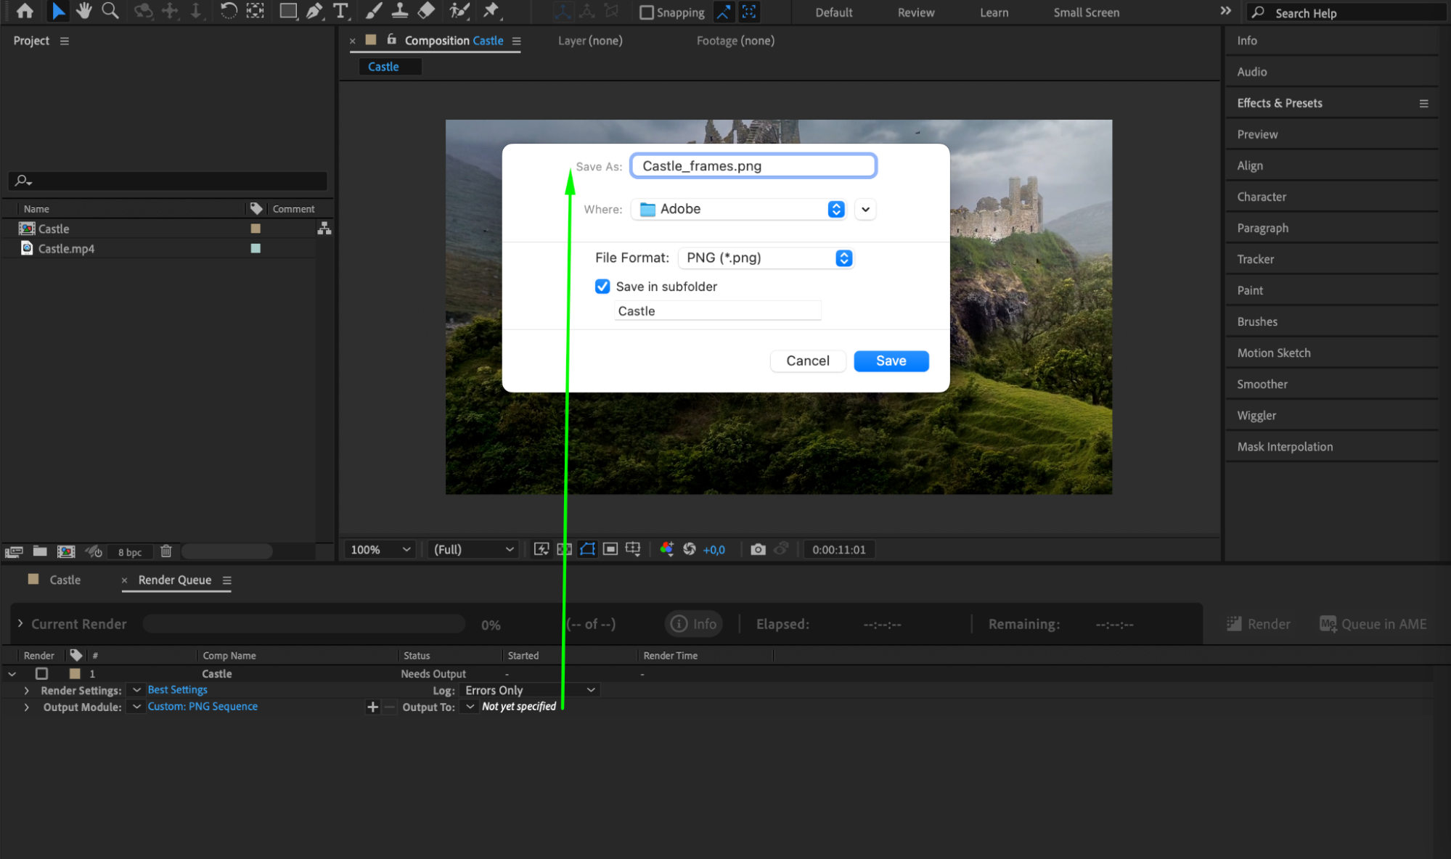This screenshot has height=859, width=1451.
Task: Click Castle.mp4 label color swatch
Action: [x=256, y=248]
